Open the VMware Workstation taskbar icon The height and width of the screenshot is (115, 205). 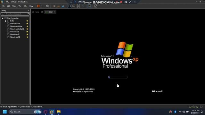[x=52, y=112]
